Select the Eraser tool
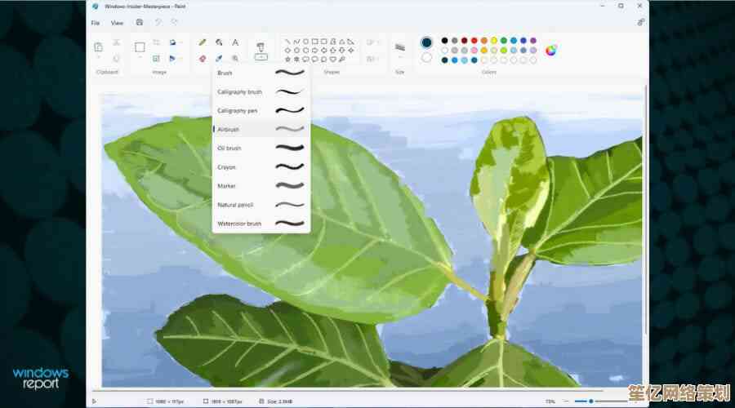This screenshot has width=735, height=408. (x=203, y=59)
